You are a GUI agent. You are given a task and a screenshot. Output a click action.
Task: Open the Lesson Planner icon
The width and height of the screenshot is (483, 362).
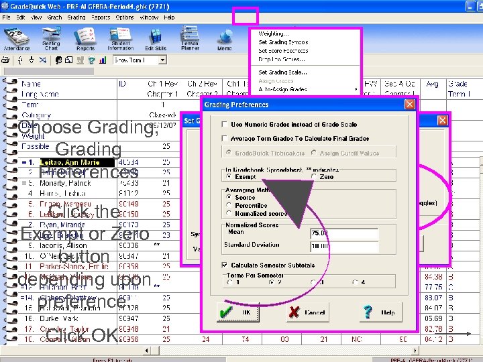coord(190,39)
